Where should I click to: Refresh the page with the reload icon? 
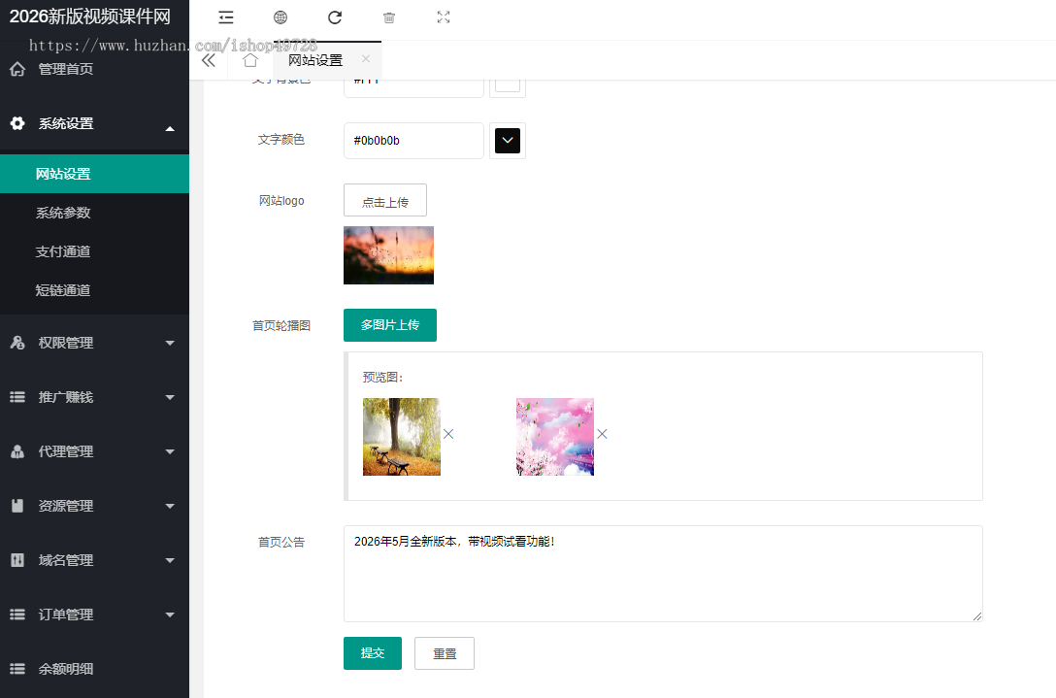335,17
